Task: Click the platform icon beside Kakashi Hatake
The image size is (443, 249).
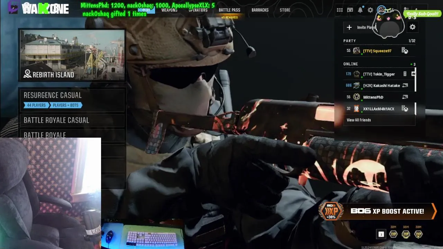Action: coord(405,85)
